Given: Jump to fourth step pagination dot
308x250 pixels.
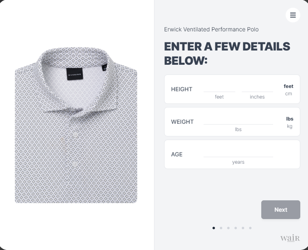Looking at the screenshot, I should 236,228.
